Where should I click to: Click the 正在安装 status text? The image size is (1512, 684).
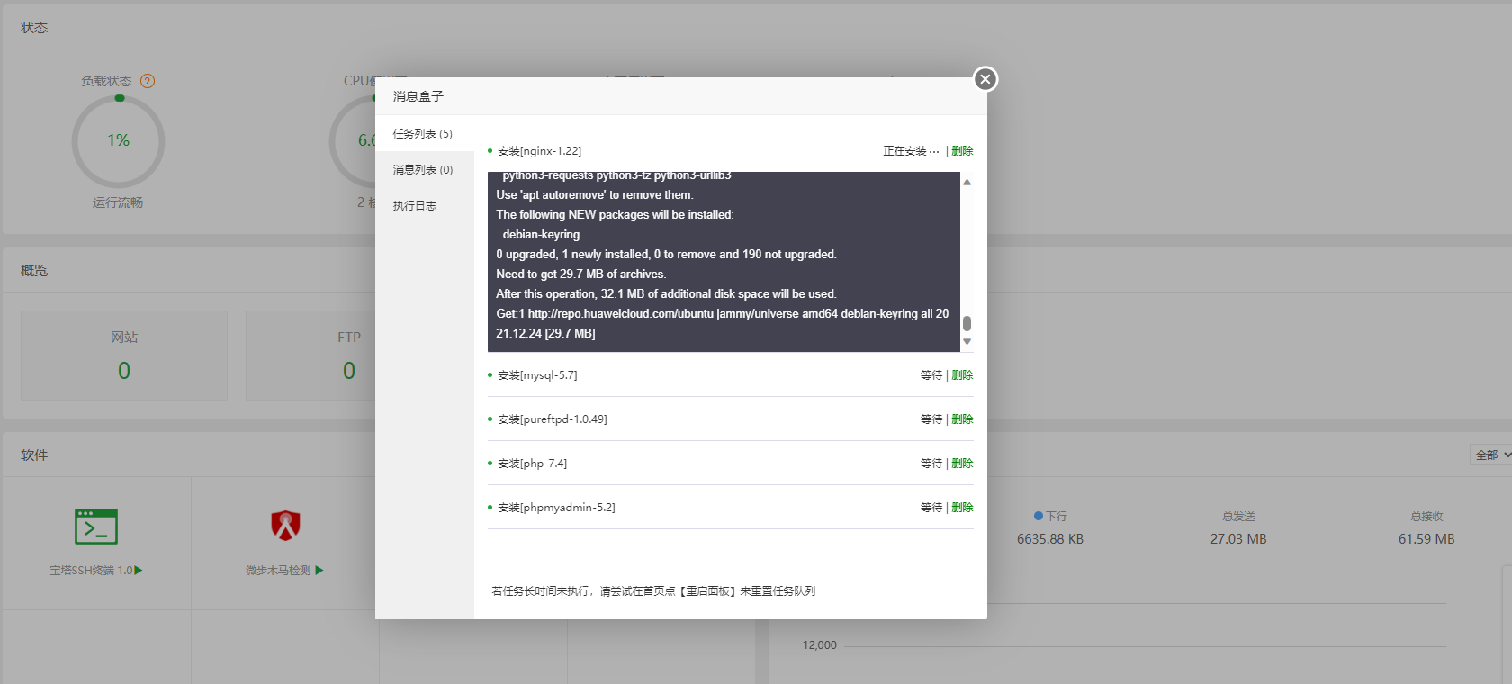click(911, 151)
